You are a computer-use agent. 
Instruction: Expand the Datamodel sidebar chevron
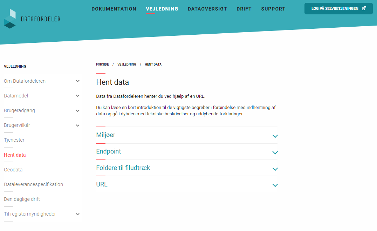tap(77, 96)
